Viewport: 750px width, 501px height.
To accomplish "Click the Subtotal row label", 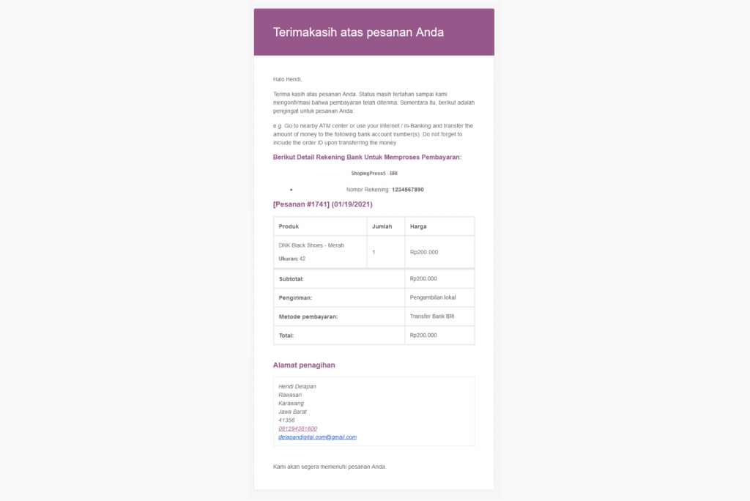I will [292, 279].
